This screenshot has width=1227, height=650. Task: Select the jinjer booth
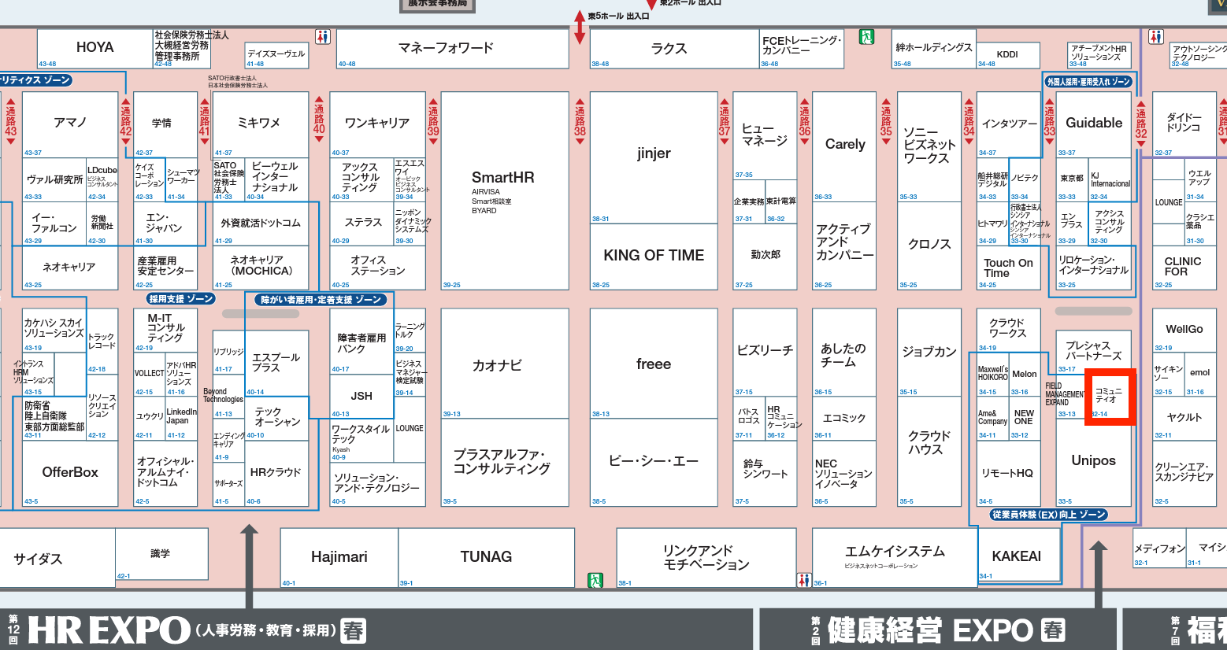(x=654, y=157)
